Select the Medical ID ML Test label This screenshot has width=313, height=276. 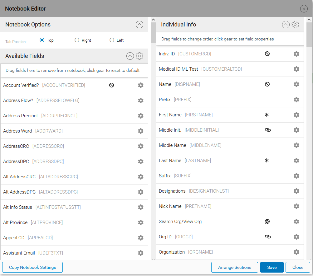[178, 69]
